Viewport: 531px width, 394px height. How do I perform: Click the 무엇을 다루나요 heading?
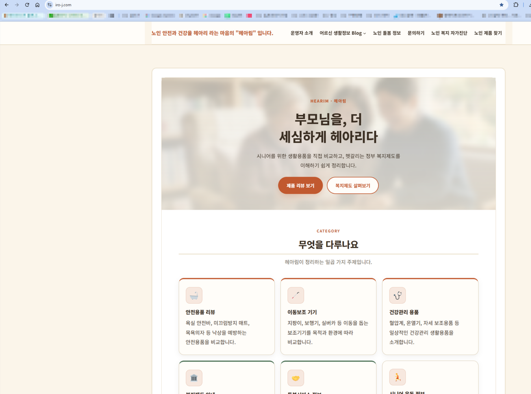pyautogui.click(x=328, y=244)
